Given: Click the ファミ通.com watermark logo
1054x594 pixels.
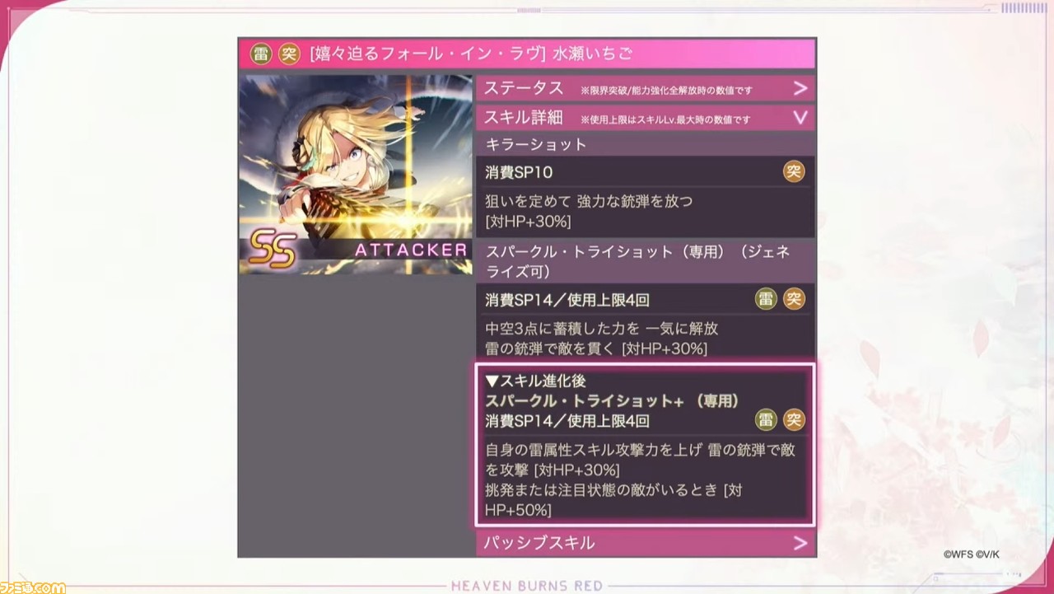Looking at the screenshot, I should point(33,586).
